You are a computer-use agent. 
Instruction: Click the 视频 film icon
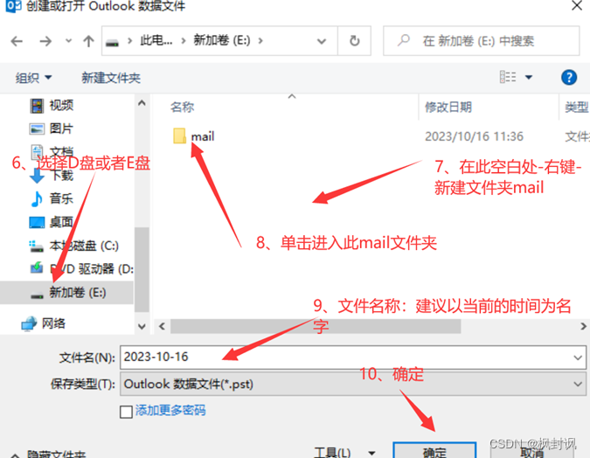tap(37, 106)
